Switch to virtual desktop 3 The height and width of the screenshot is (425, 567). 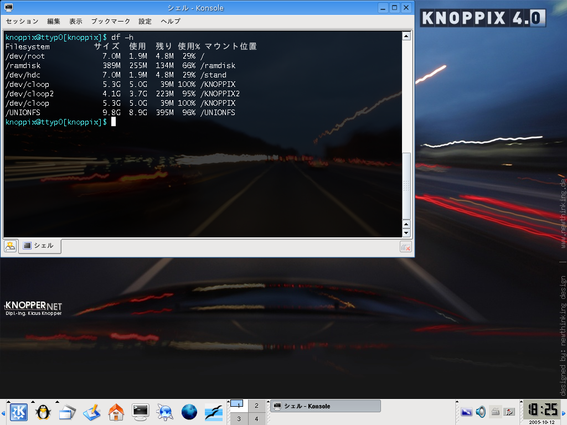coord(239,419)
